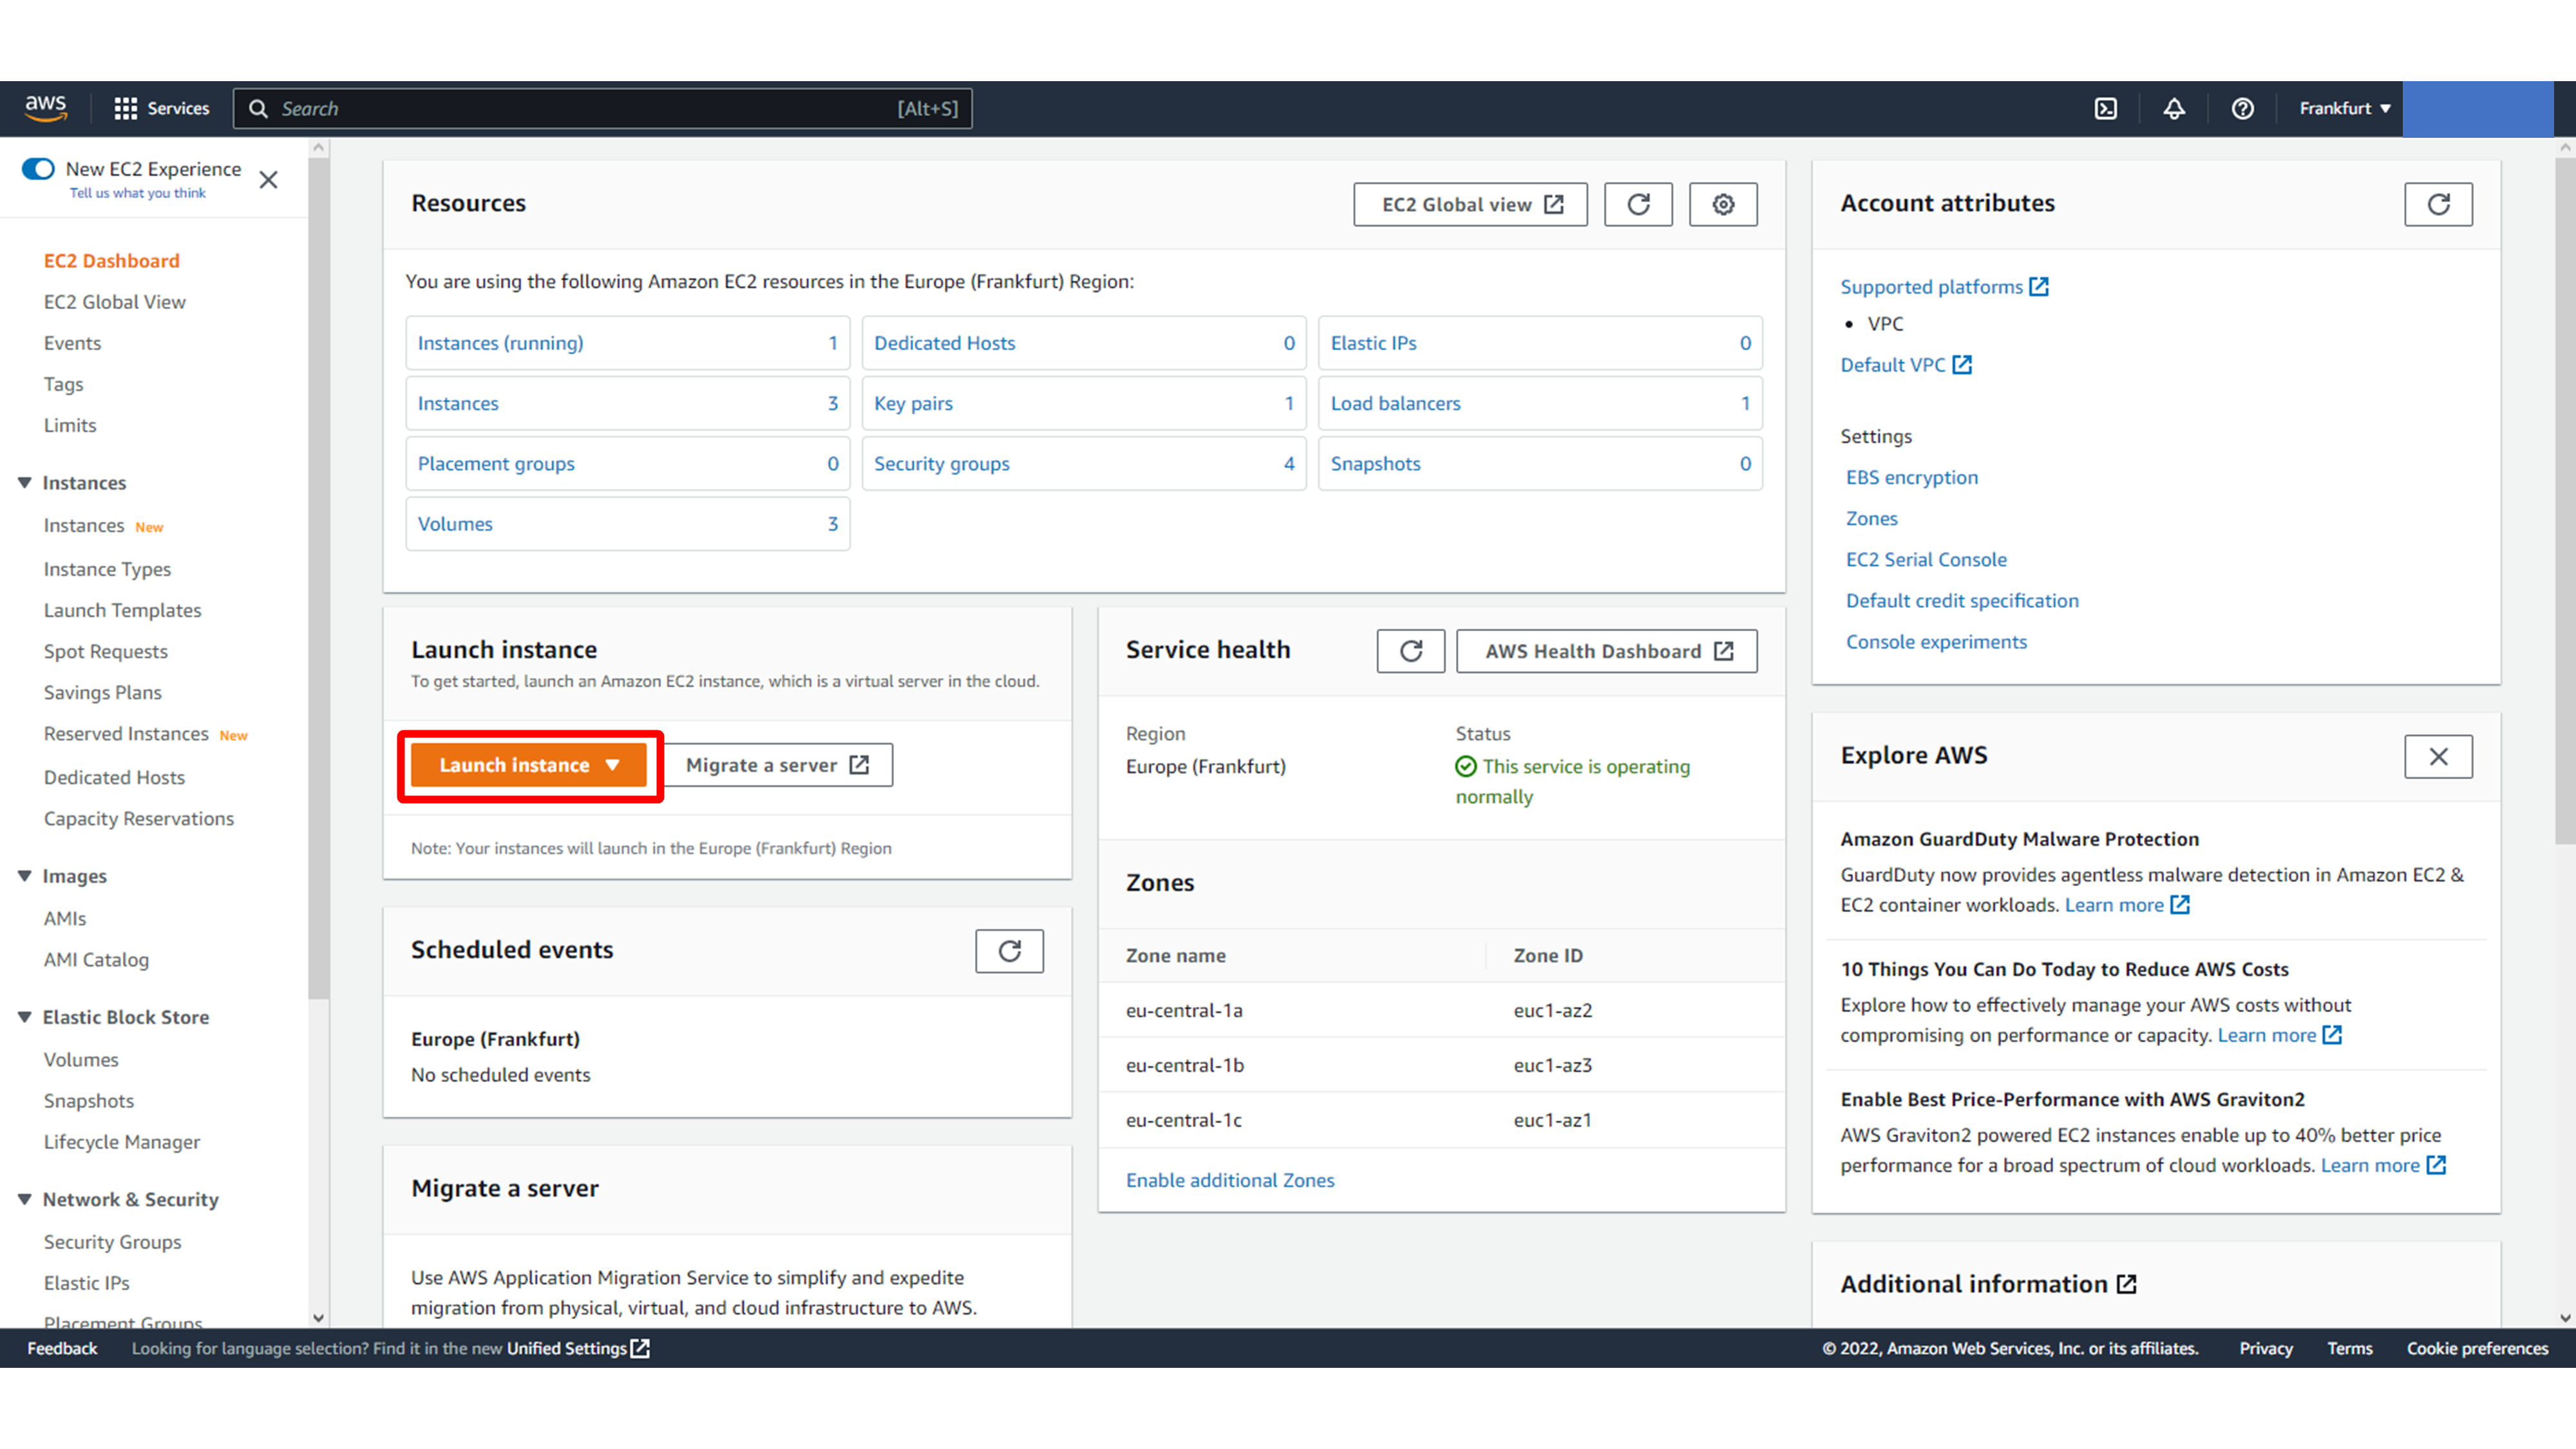Open the notifications bell
Viewport: 2576px width, 1449px height.
pos(2174,108)
